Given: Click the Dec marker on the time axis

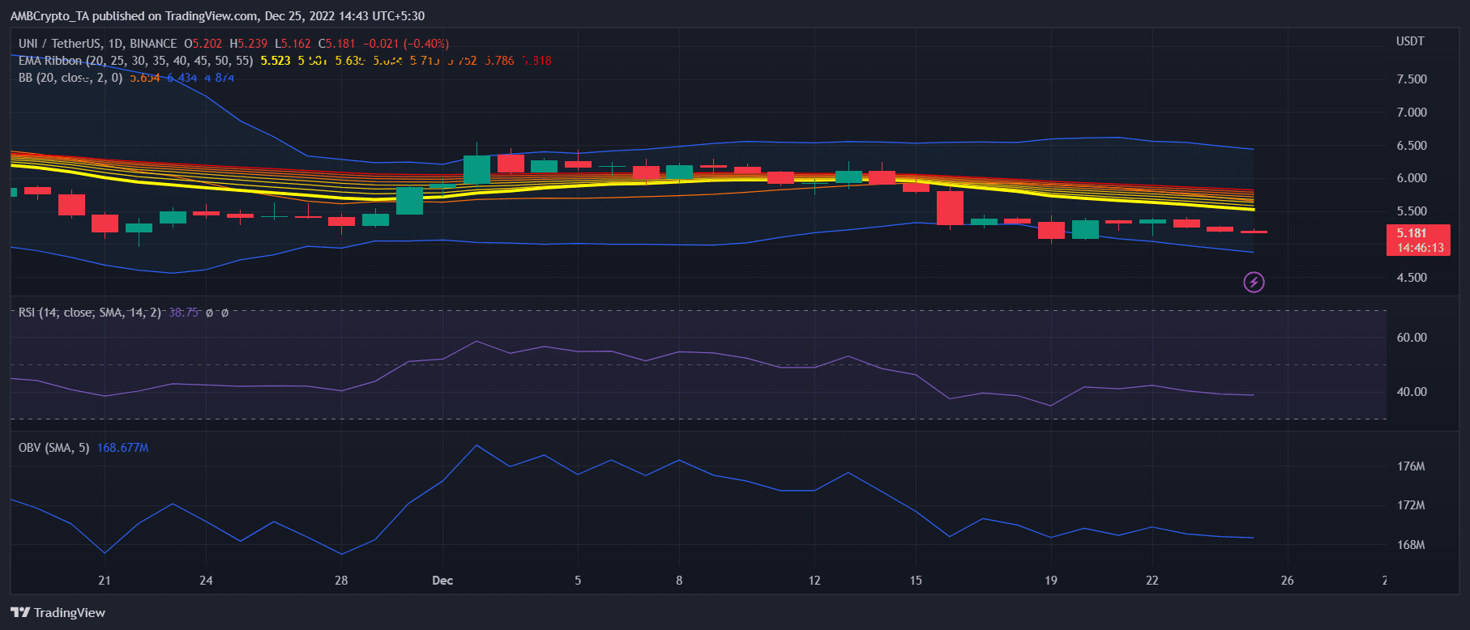Looking at the screenshot, I should click(x=442, y=581).
